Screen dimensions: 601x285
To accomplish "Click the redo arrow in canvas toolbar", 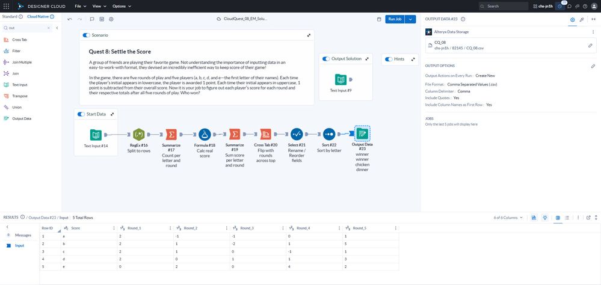I will coord(80,19).
